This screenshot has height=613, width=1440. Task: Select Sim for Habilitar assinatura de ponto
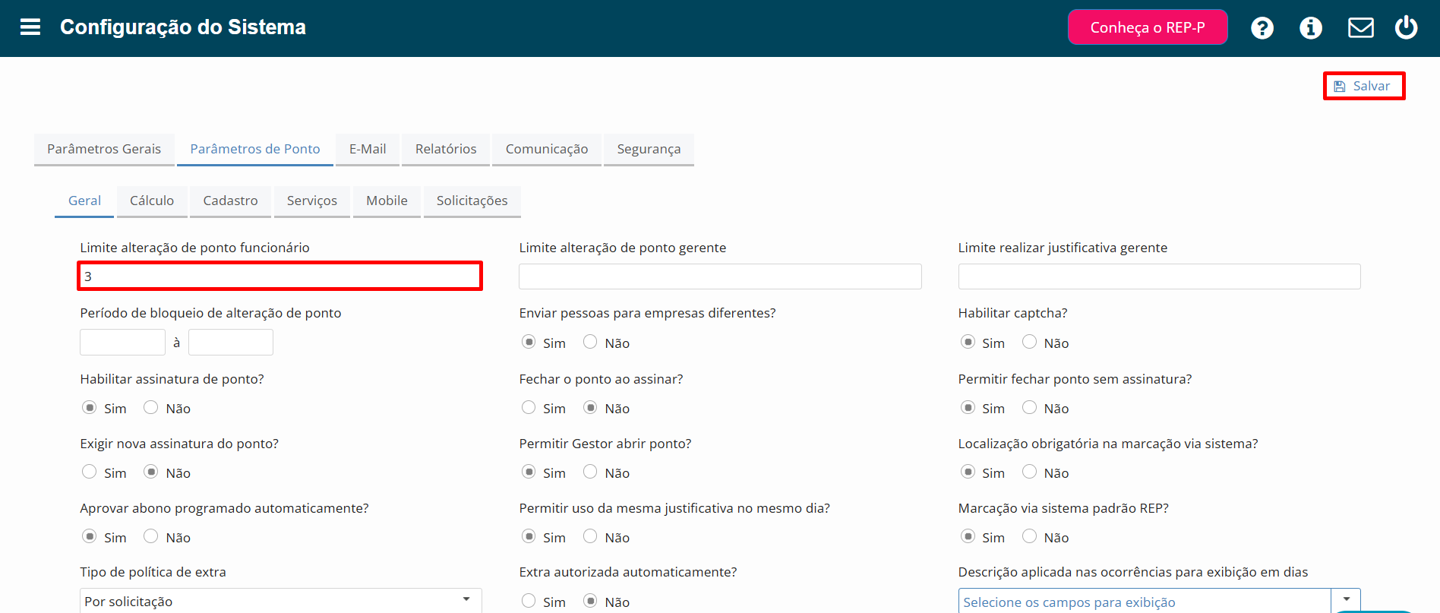[89, 407]
